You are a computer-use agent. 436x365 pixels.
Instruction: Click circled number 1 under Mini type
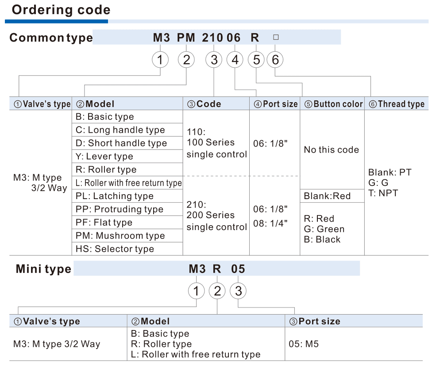pyautogui.click(x=197, y=291)
